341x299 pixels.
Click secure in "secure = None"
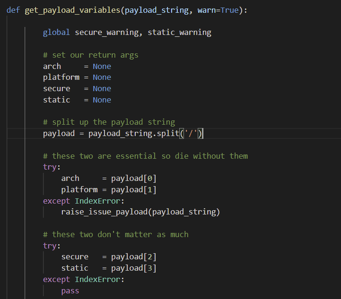[57, 89]
